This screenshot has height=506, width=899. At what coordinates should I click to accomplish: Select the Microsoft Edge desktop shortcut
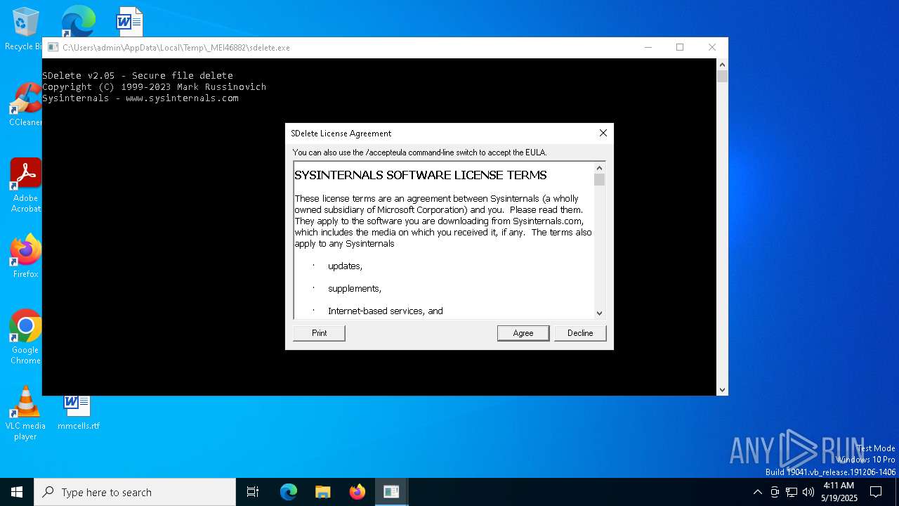(78, 21)
